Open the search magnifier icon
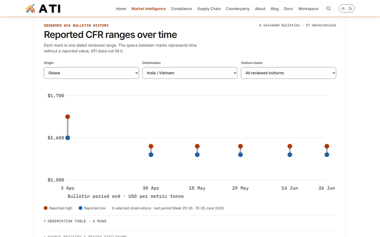Image resolution: width=380 pixels, height=237 pixels. click(x=329, y=9)
